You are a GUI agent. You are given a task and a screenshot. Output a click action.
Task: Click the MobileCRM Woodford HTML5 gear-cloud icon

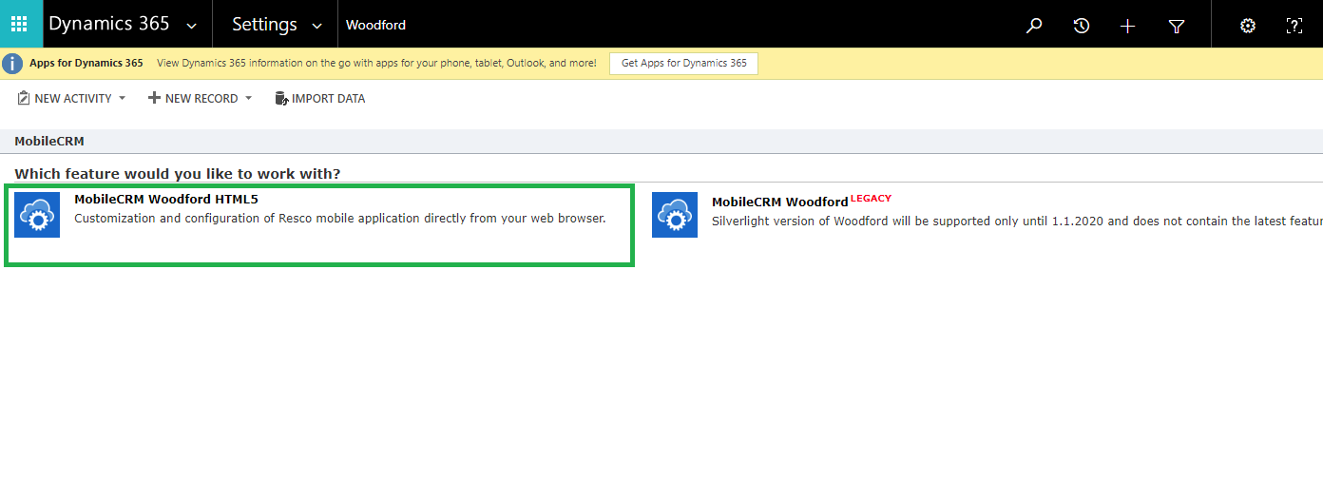click(37, 215)
